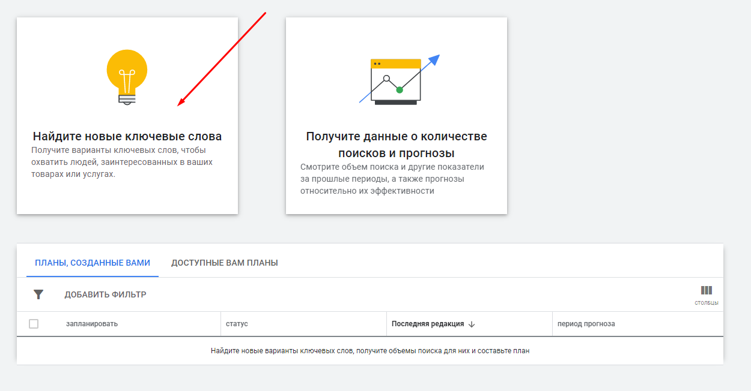
Task: Switch to ПЛАНЫ, СОЗДАННЫЕ ВАМИ tab
Action: (x=93, y=263)
